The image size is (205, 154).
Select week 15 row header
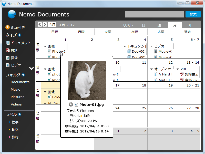(x=38, y=70)
